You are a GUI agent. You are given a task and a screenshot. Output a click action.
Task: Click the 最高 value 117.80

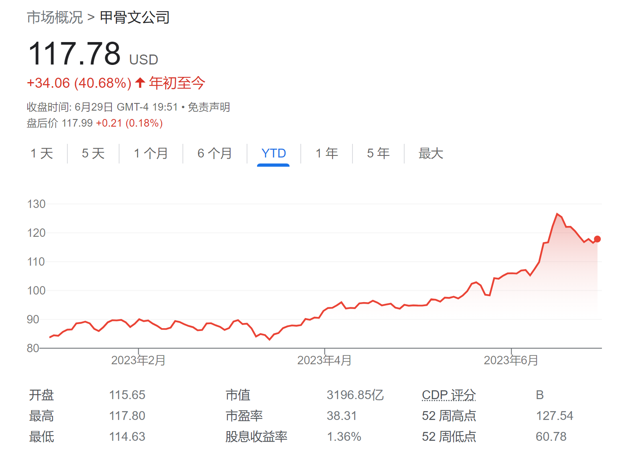(x=127, y=416)
